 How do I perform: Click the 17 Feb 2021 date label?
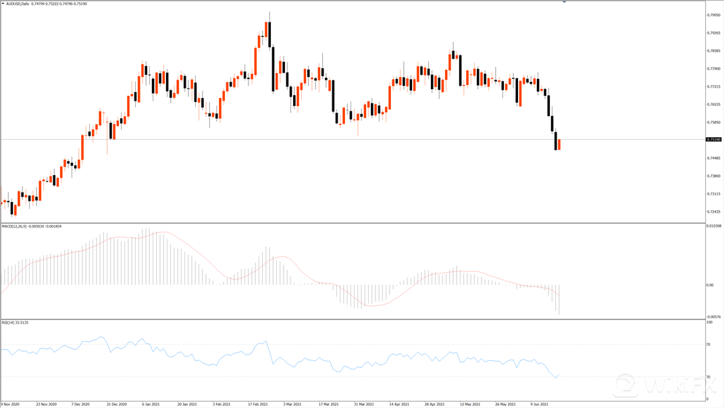coord(257,404)
